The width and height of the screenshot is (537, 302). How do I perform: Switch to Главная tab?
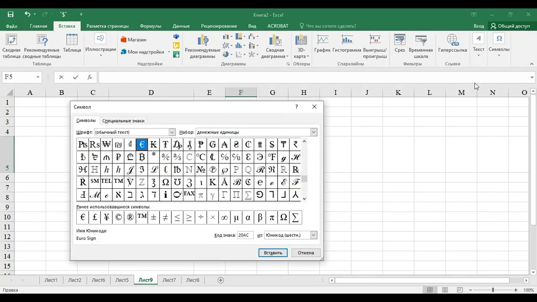39,26
